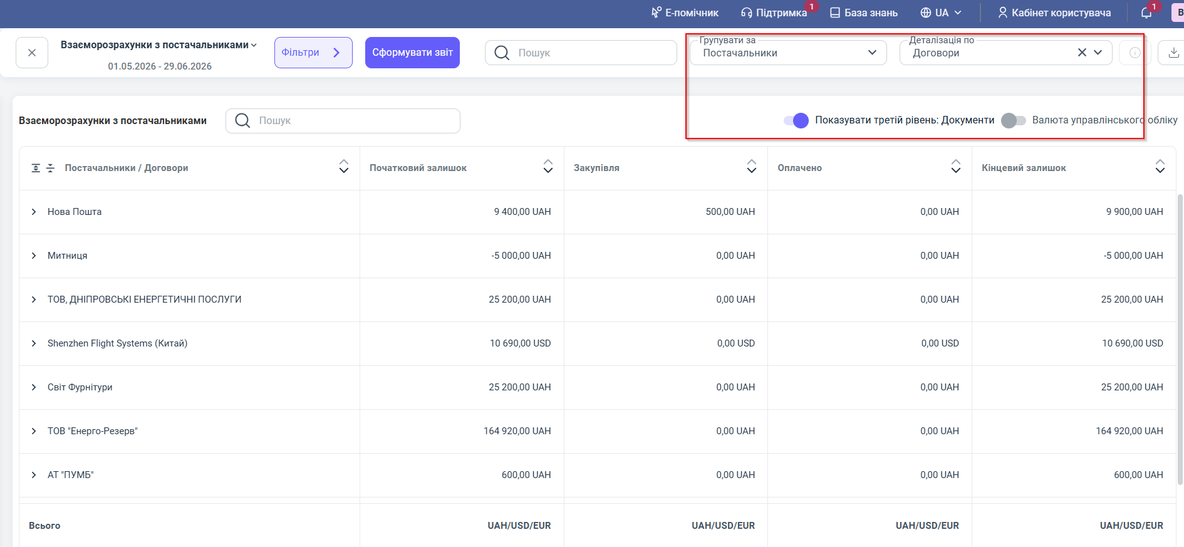Sort by Початковий залишок column

coord(548,166)
